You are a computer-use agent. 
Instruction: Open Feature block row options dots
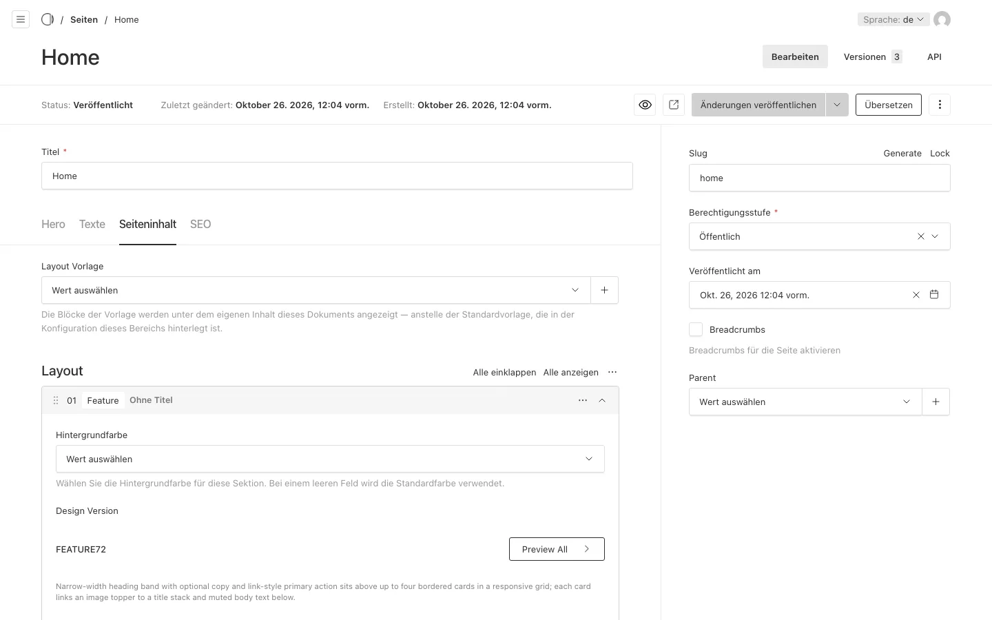(583, 400)
